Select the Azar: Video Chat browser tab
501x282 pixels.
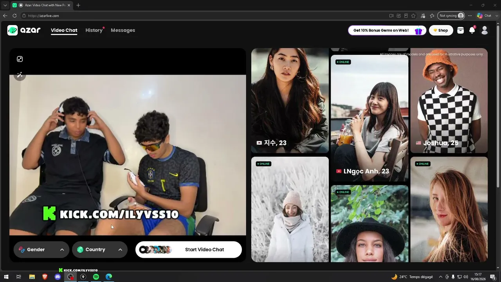coord(41,5)
